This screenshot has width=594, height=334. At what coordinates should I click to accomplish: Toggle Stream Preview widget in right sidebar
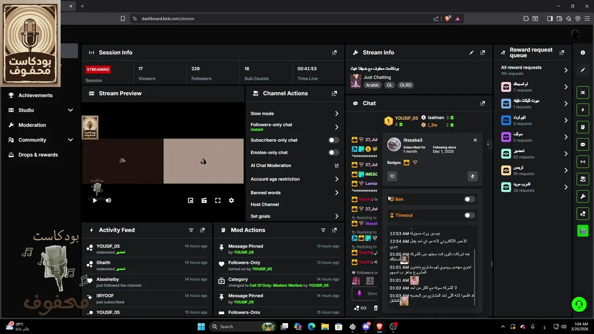point(583,92)
